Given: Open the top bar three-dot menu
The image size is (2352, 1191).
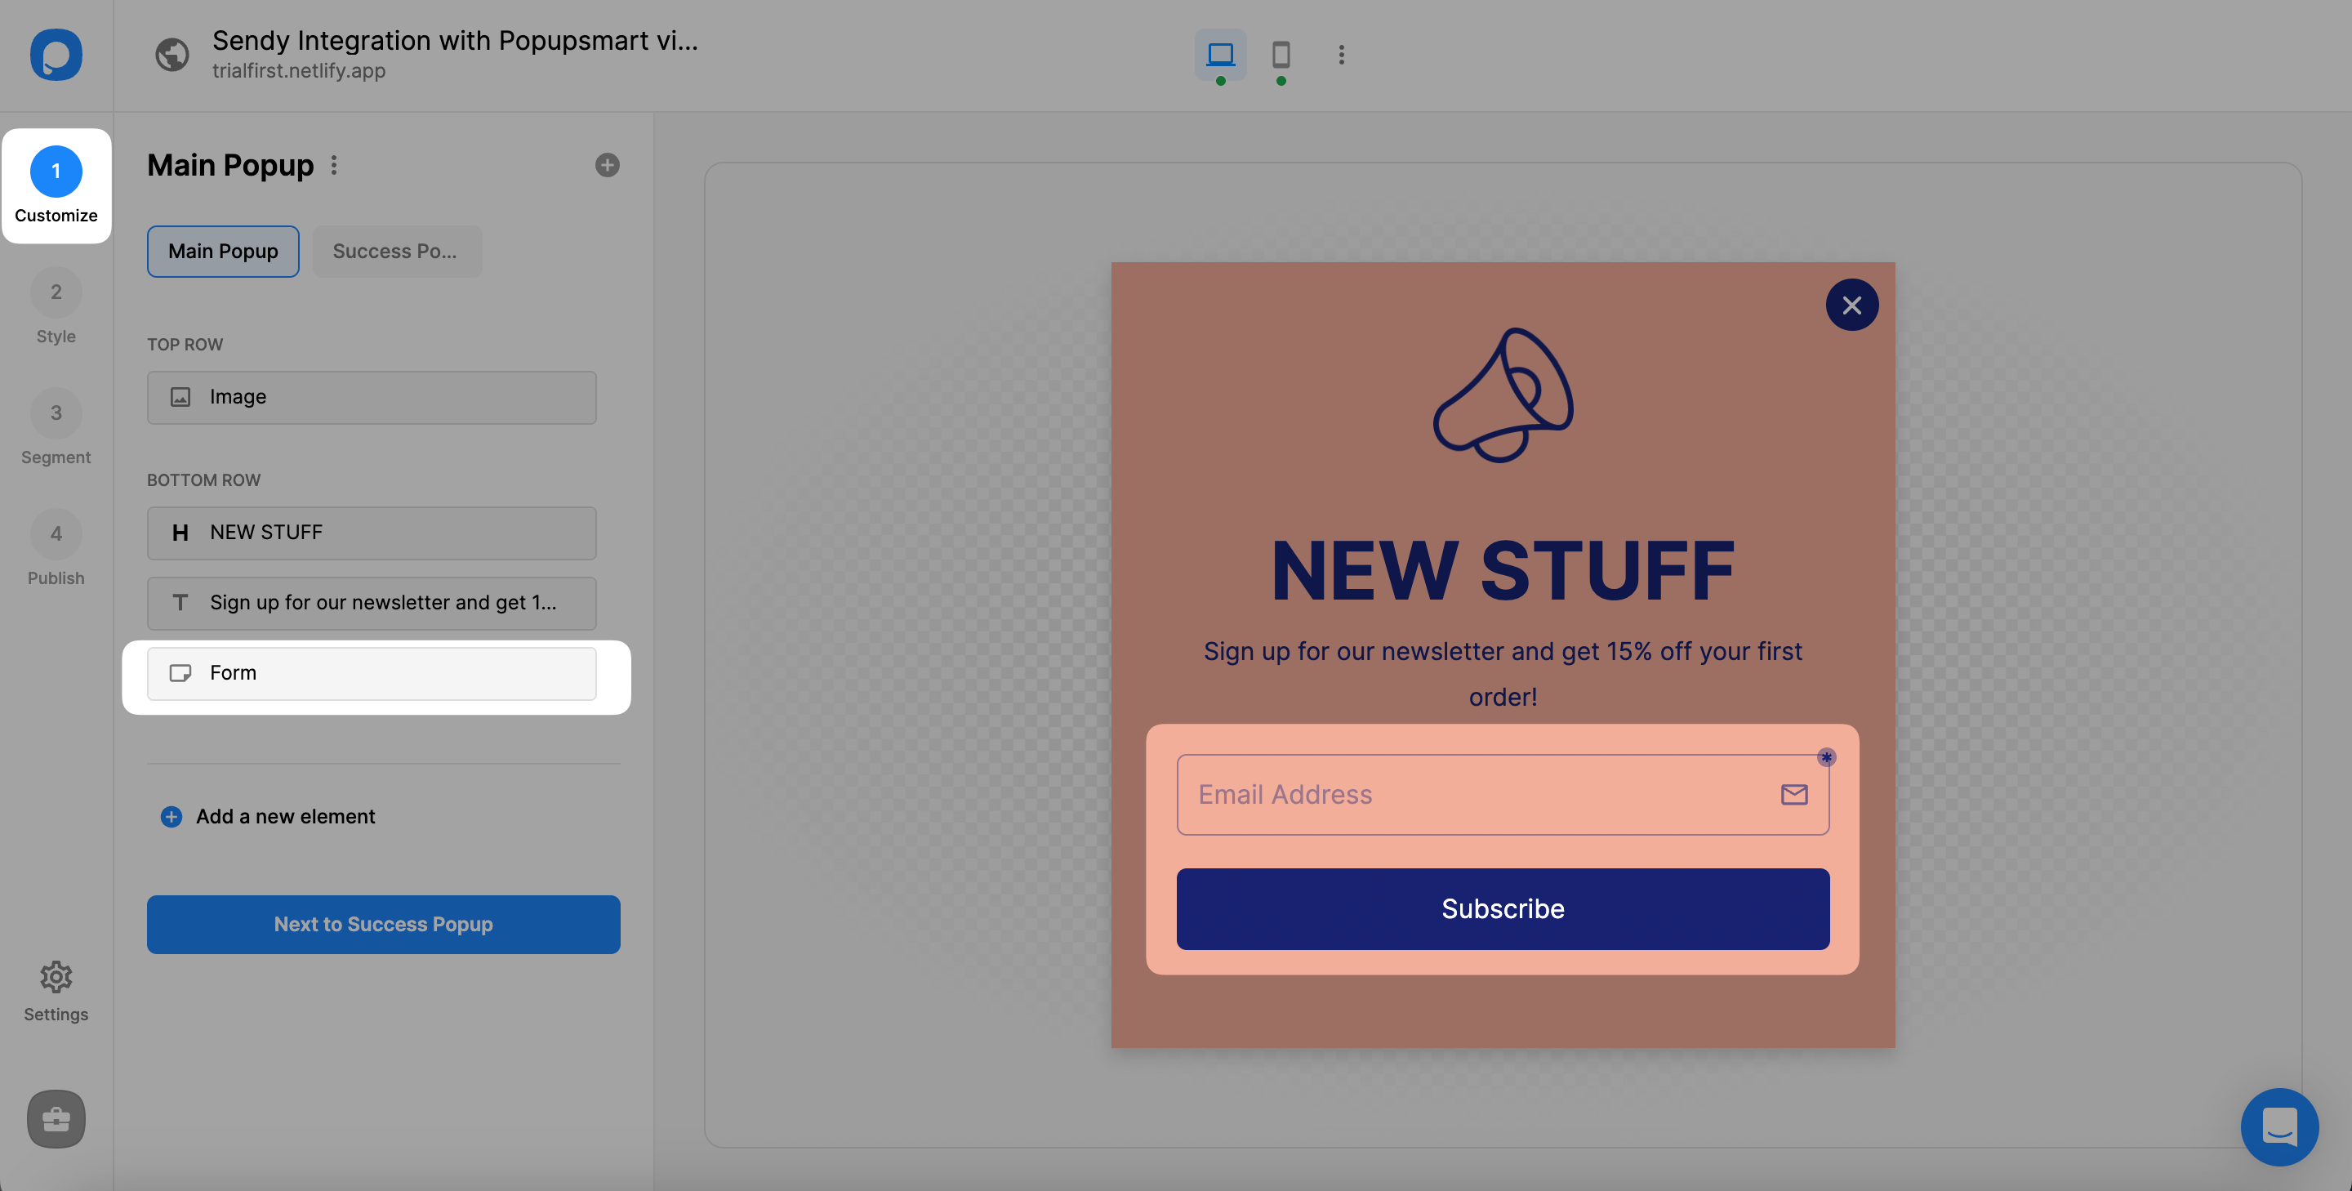Looking at the screenshot, I should [1340, 55].
